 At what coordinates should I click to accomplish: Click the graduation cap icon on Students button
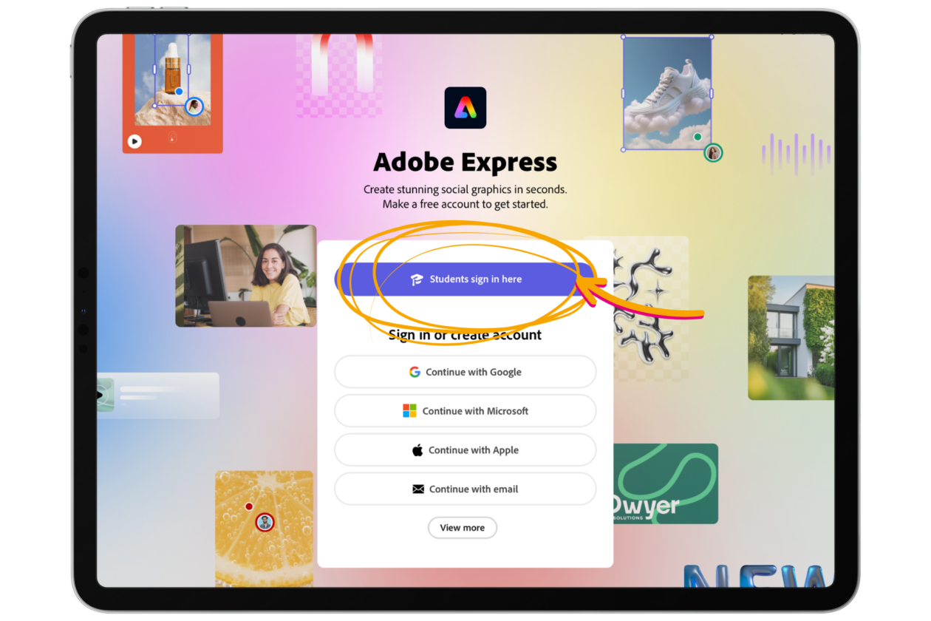[x=417, y=279]
